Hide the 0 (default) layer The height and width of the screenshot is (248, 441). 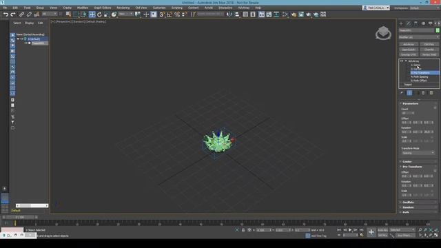pyautogui.click(x=21, y=39)
